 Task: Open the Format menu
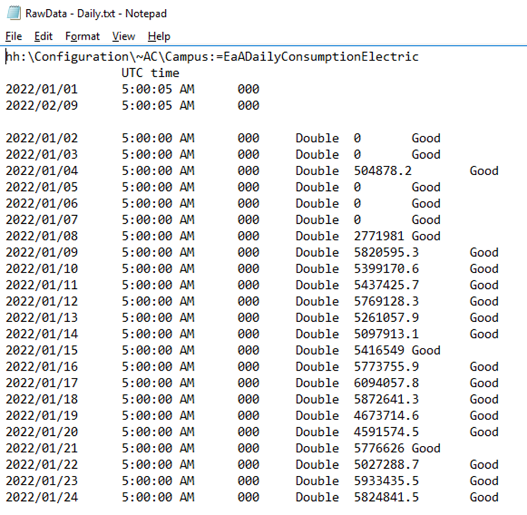point(82,36)
